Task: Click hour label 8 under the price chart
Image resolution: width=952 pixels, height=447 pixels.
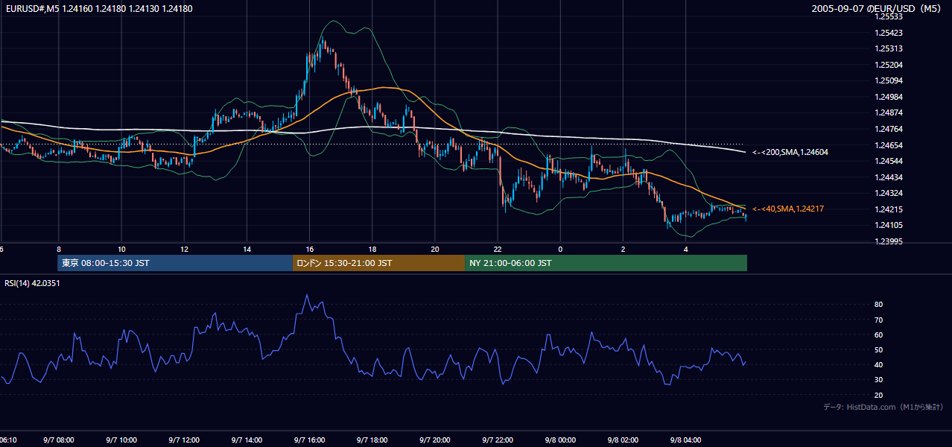Action: (x=59, y=249)
